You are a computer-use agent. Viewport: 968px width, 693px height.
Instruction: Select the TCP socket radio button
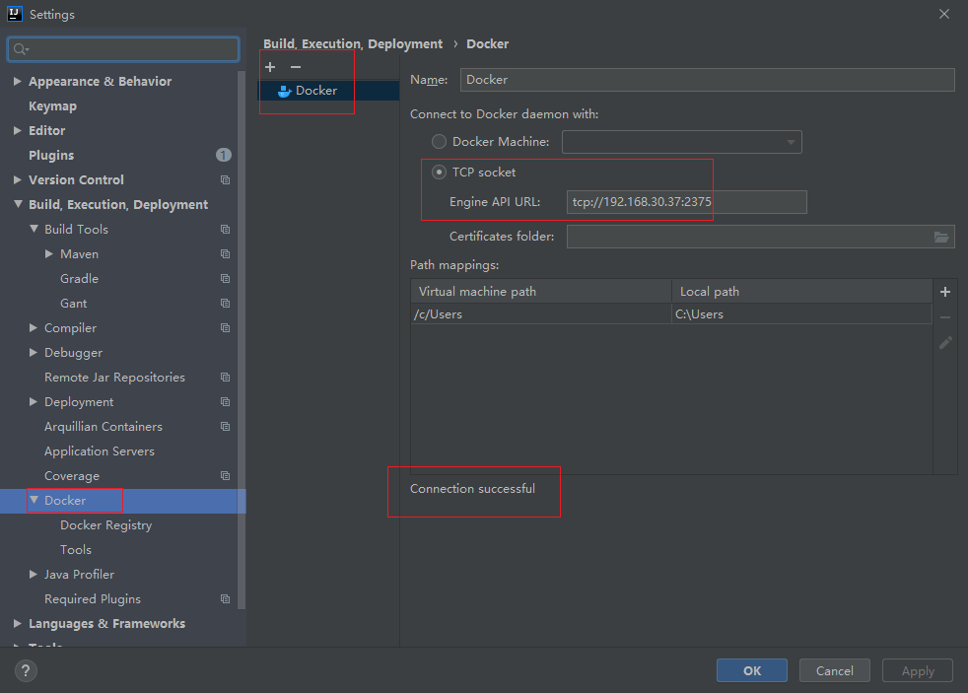coord(439,172)
